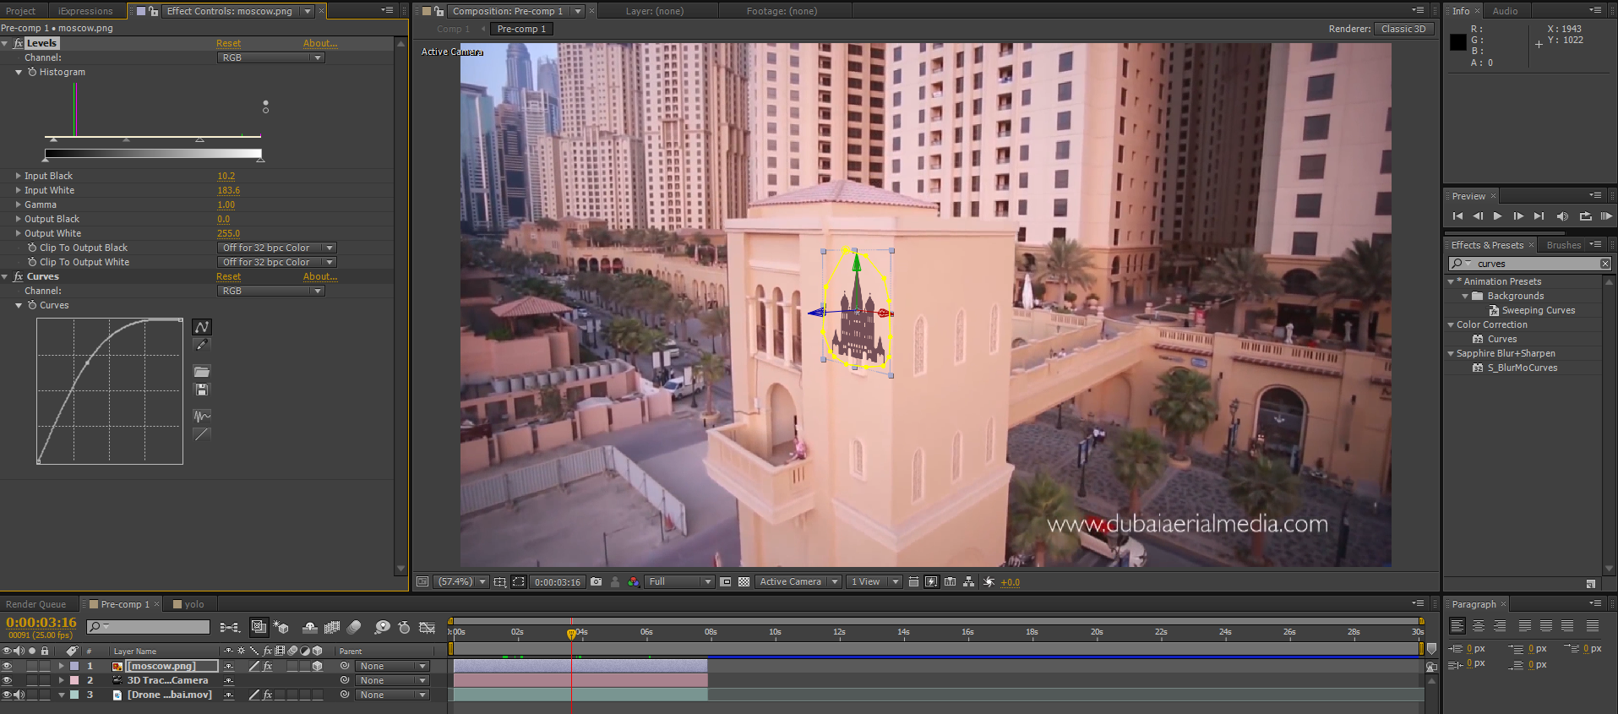Save the curve with the disk icon
Screen dimensions: 1618x714
click(x=201, y=390)
